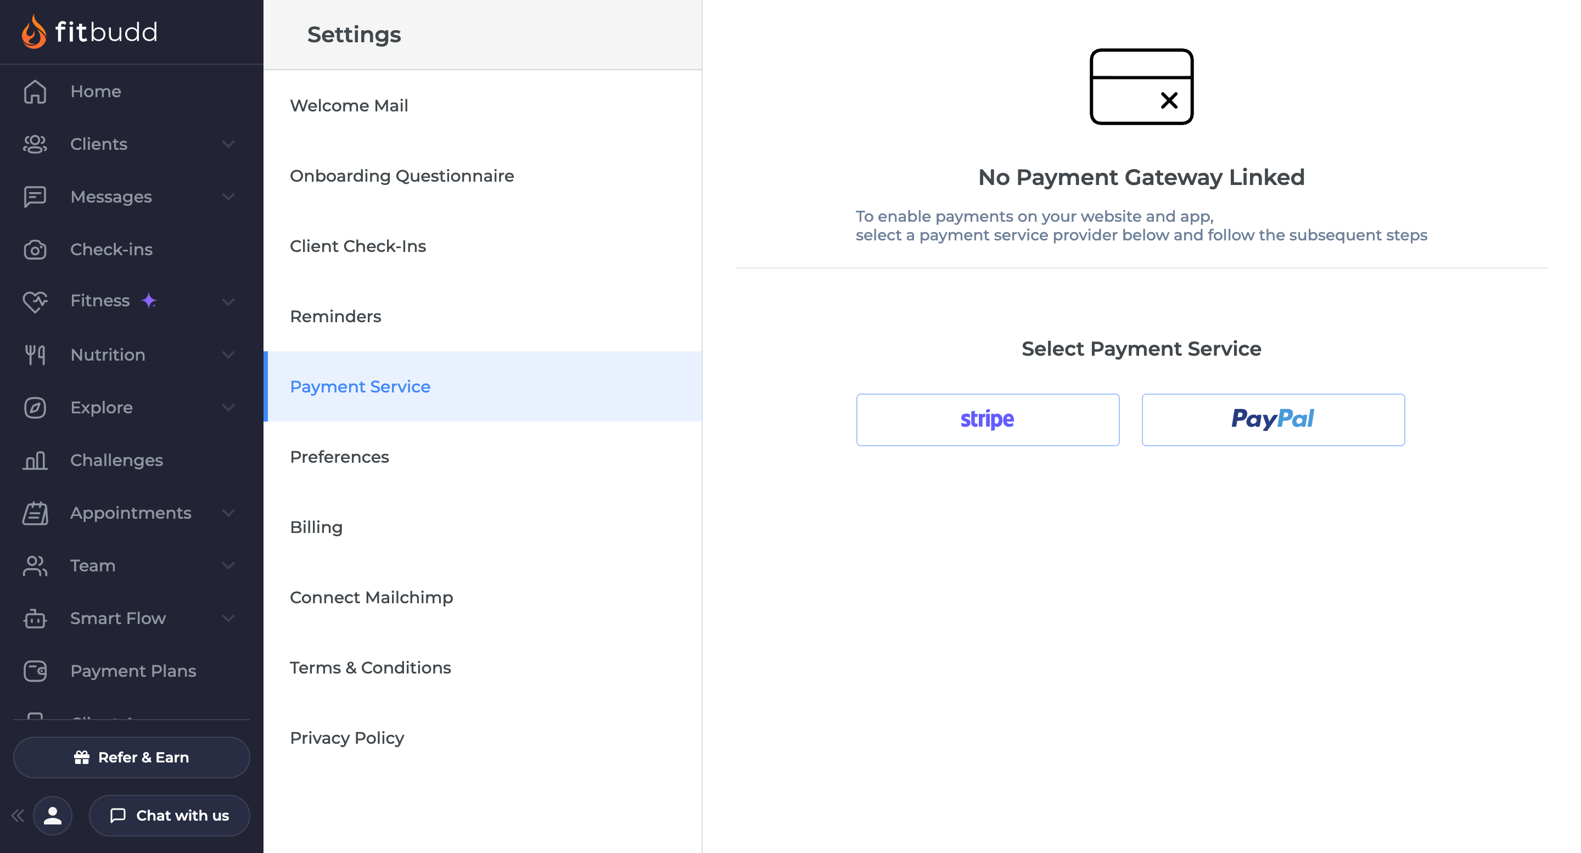The image size is (1581, 853).
Task: Click the Explore compass icon
Action: (x=35, y=407)
